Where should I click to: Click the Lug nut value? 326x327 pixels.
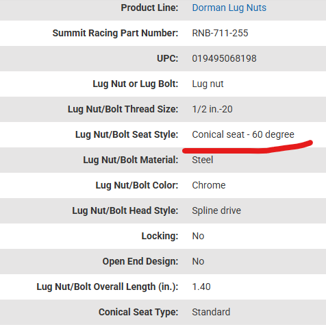208,84
